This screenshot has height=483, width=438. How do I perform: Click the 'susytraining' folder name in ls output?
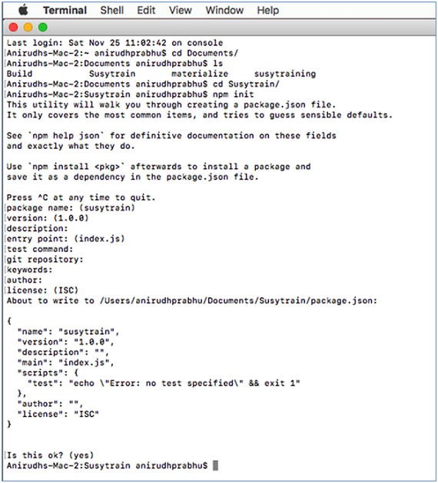click(285, 74)
